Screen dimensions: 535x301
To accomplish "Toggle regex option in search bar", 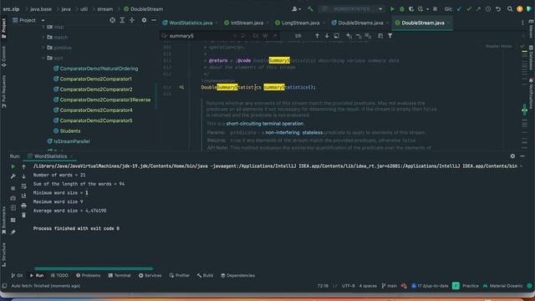I will click(275, 36).
